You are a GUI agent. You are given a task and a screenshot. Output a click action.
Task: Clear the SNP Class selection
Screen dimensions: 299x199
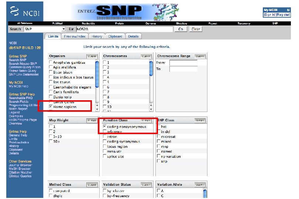pyautogui.click(x=200, y=121)
